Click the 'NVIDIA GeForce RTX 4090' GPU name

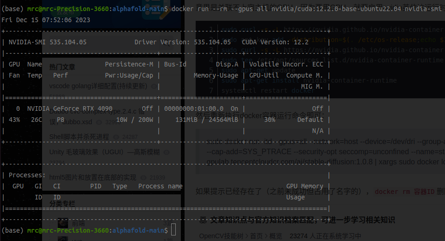69,109
